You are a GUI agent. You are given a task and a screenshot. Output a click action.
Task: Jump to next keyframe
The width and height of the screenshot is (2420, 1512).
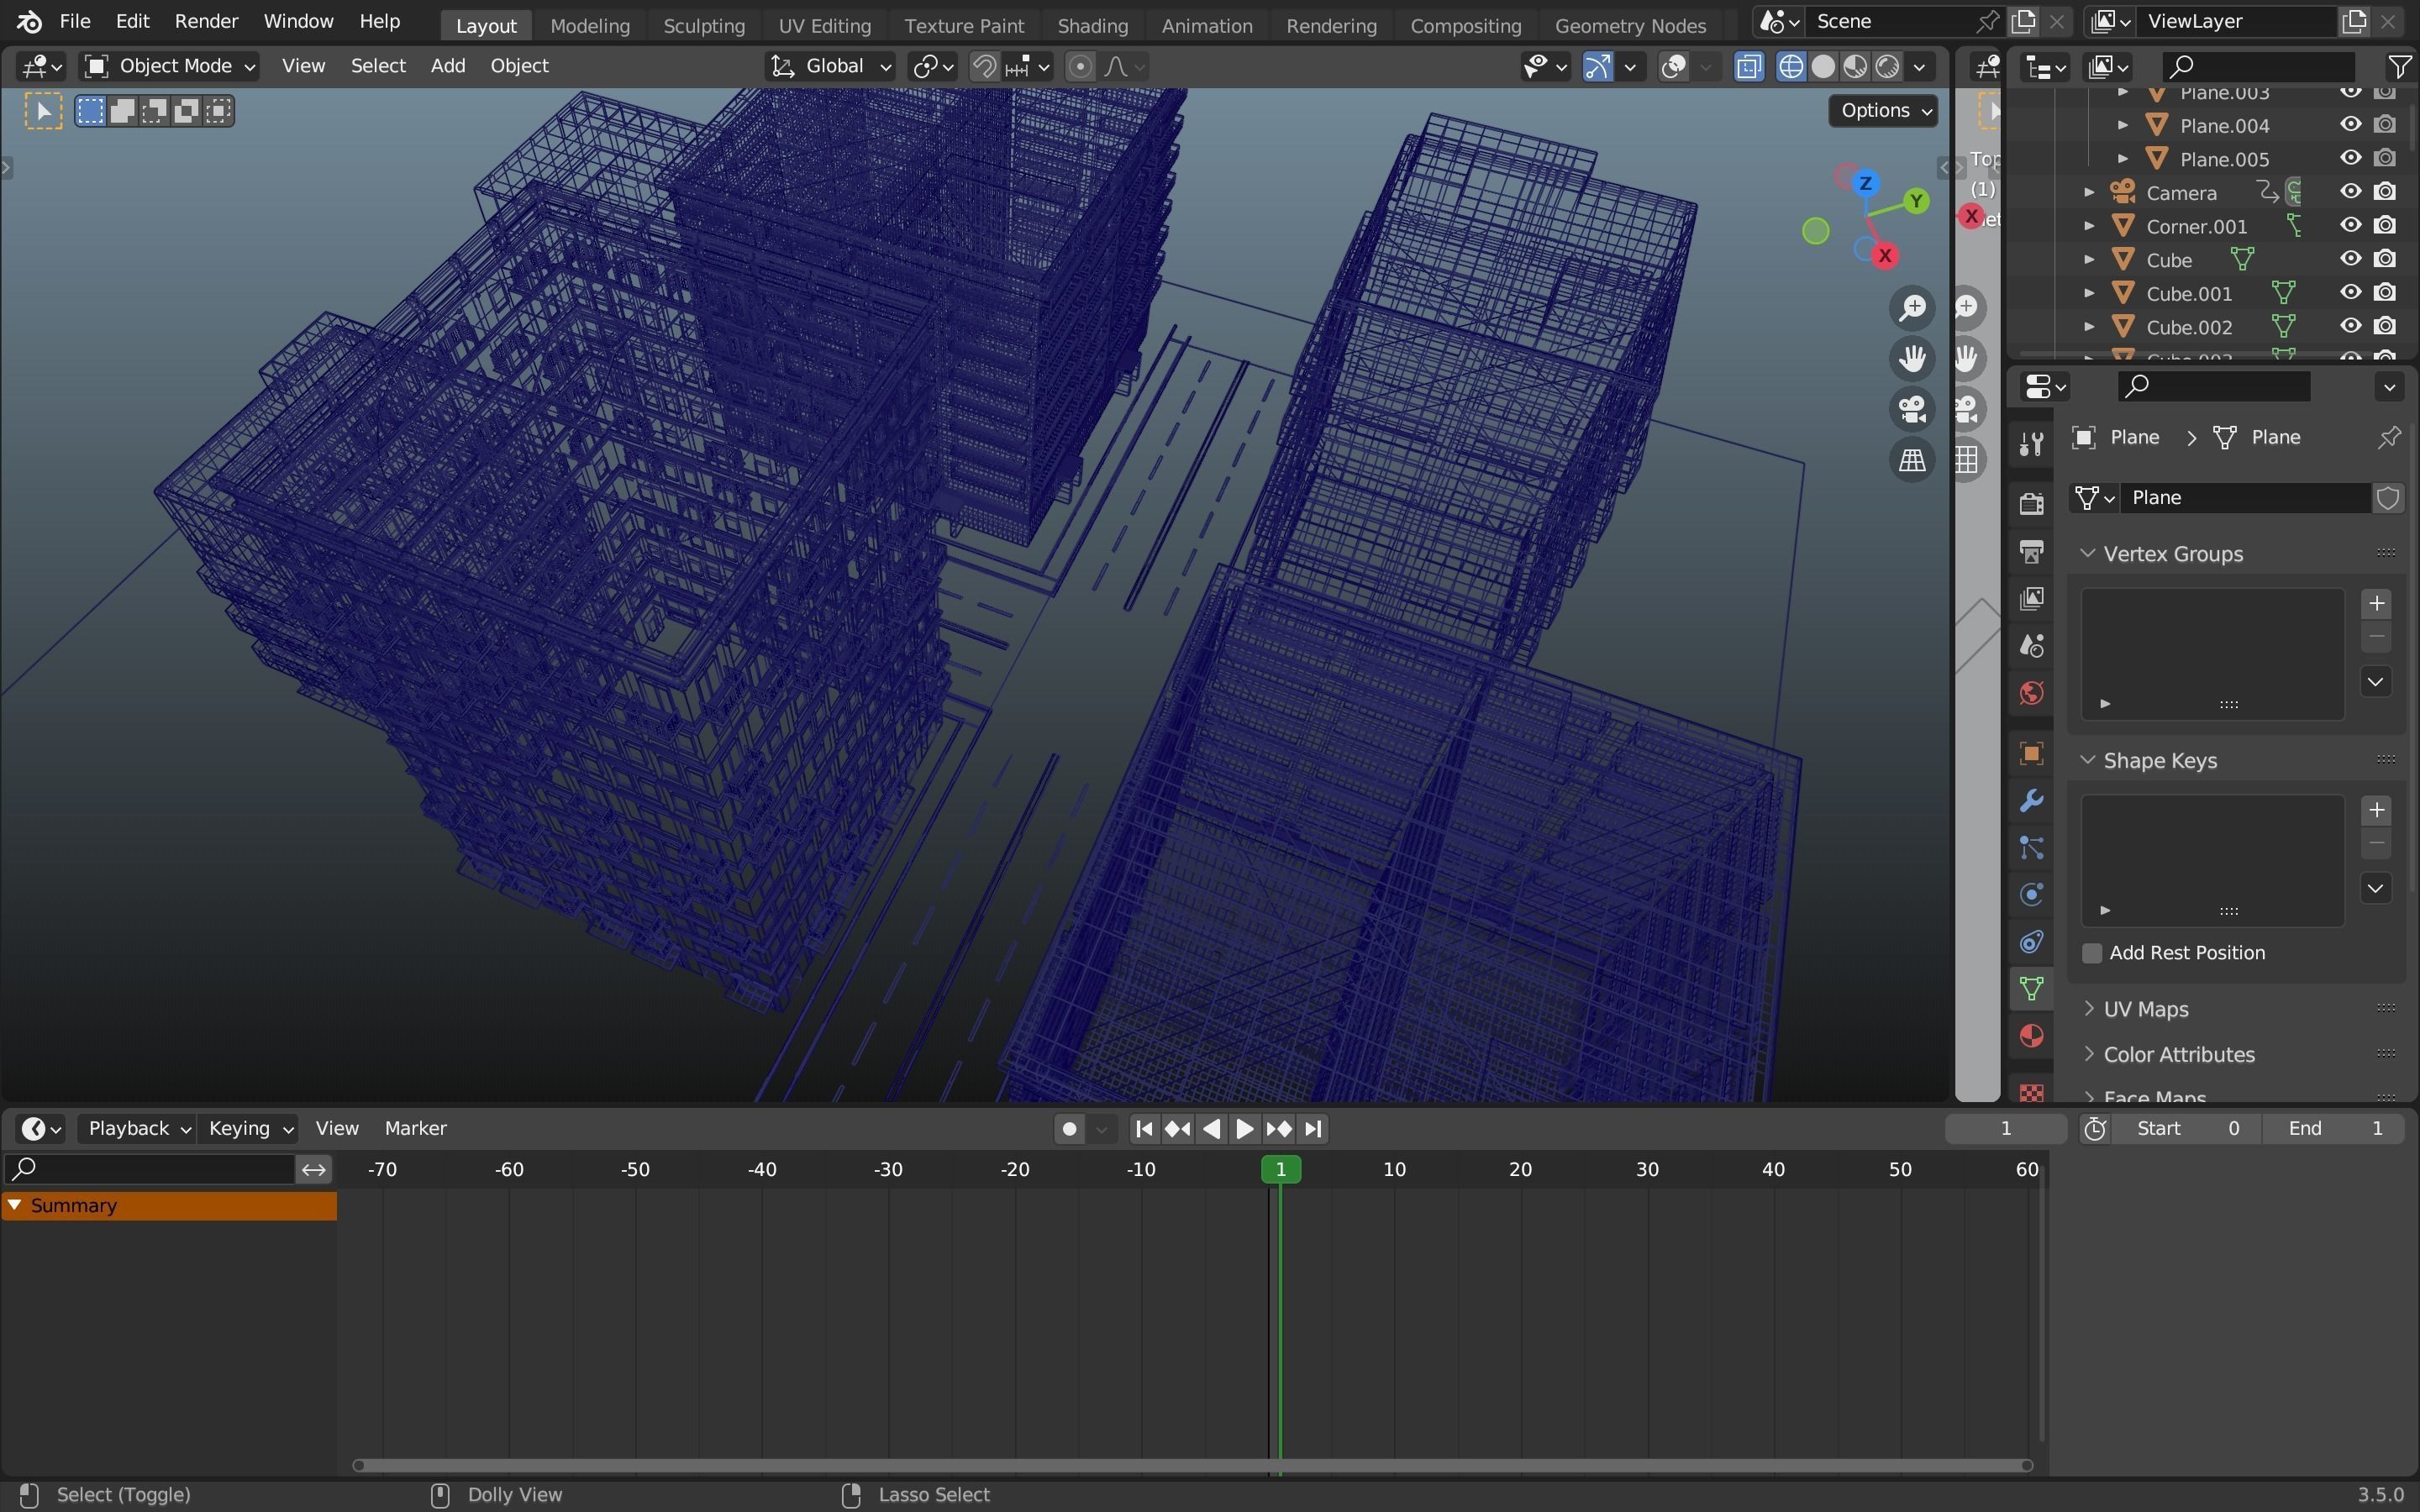tap(1279, 1129)
